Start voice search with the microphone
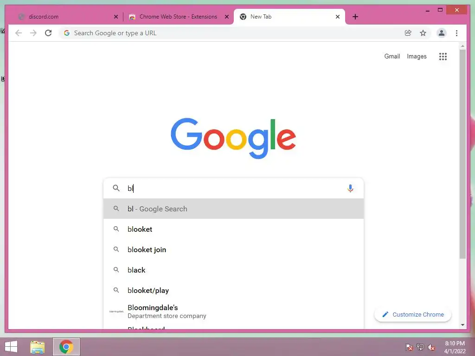Image resolution: width=475 pixels, height=356 pixels. 350,188
